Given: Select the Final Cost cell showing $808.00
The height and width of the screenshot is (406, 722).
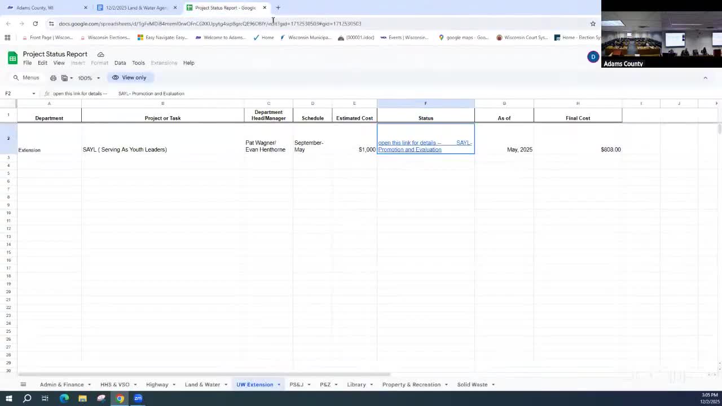Looking at the screenshot, I should (x=578, y=149).
